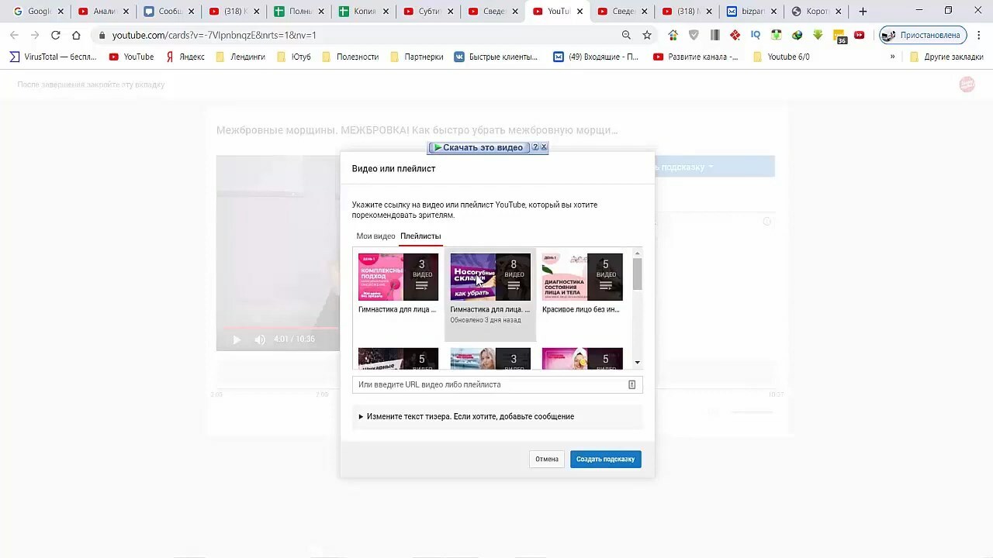Screen dimensions: 993x558
Task: Open the YouTube bookmark
Action: pos(132,57)
